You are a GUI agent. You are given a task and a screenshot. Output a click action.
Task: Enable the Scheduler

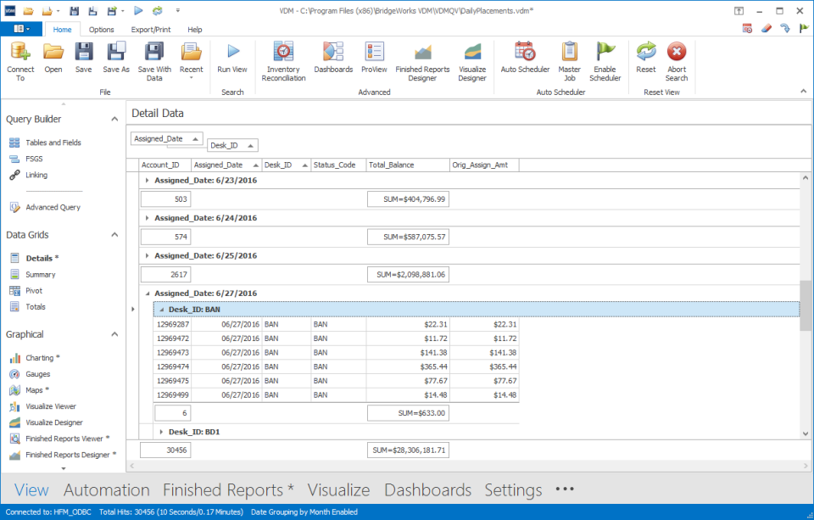click(x=605, y=59)
